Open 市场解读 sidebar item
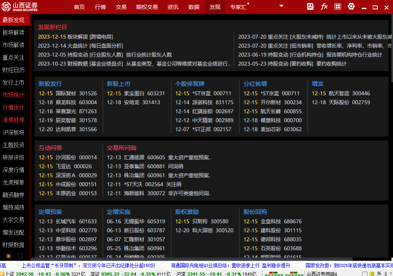The width and height of the screenshot is (393, 276). pos(14,45)
